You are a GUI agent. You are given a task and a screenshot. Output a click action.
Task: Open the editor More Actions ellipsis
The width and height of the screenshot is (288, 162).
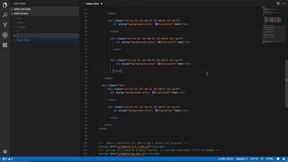pyautogui.click(x=284, y=4)
